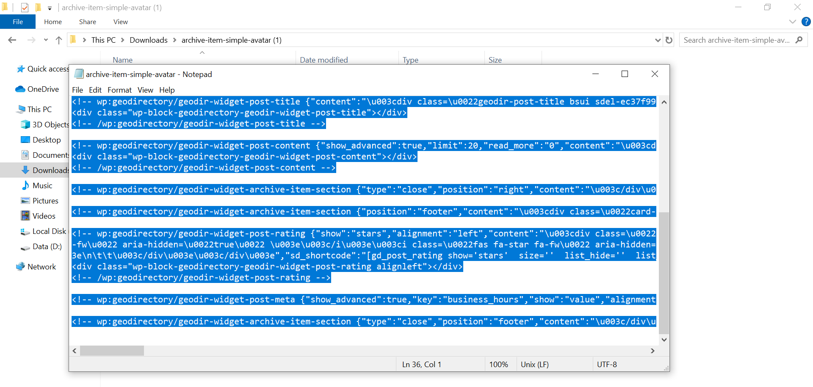
Task: Expand the File Explorer ribbon chevron
Action: point(793,22)
